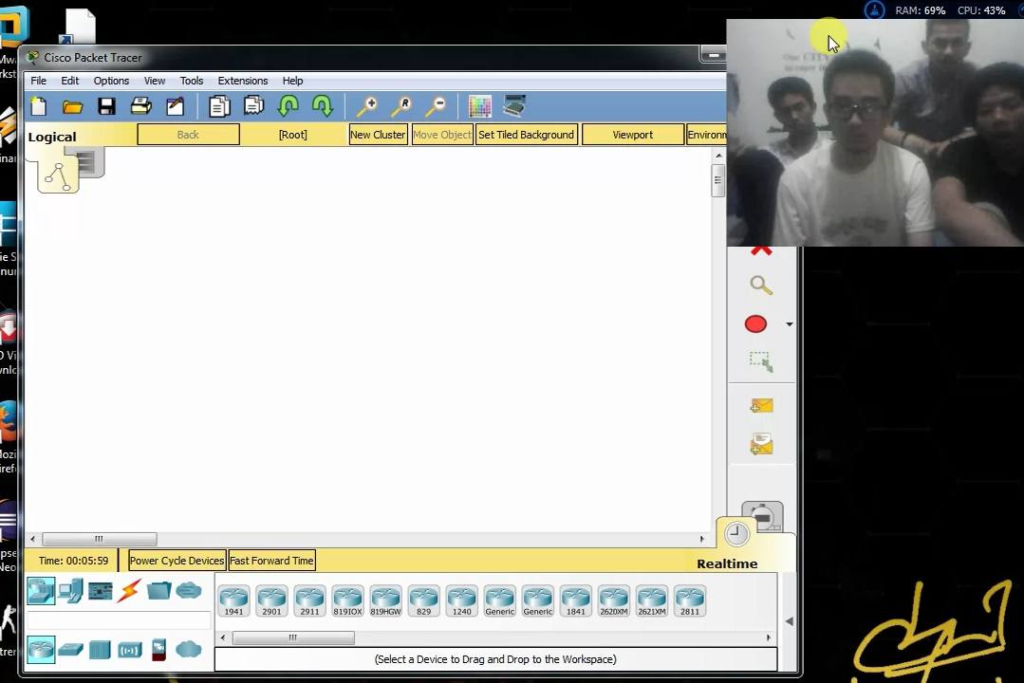Viewport: 1024px width, 683px height.
Task: Click the Print icon in toolbar
Action: [141, 106]
